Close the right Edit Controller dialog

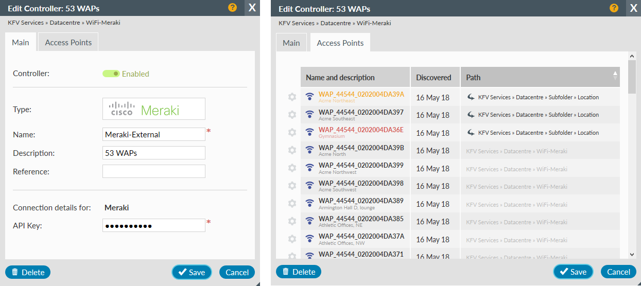click(x=633, y=8)
